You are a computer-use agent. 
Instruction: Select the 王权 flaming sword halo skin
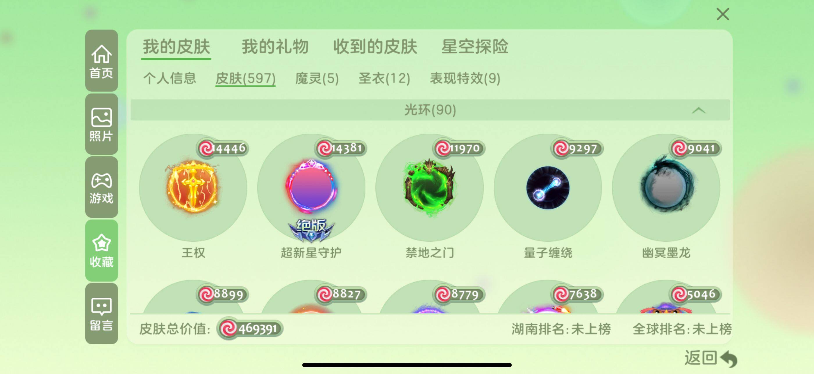pos(193,188)
